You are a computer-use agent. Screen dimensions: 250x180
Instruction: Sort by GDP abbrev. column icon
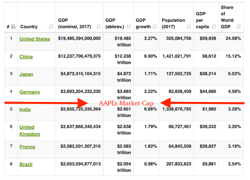click(129, 26)
